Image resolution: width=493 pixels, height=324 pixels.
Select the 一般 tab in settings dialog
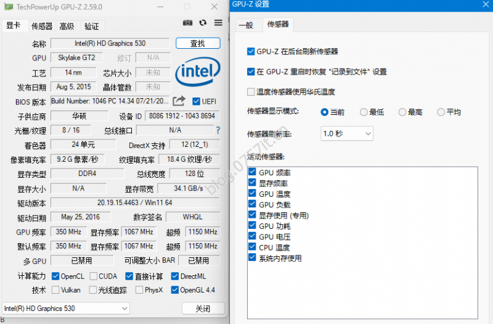pos(246,25)
